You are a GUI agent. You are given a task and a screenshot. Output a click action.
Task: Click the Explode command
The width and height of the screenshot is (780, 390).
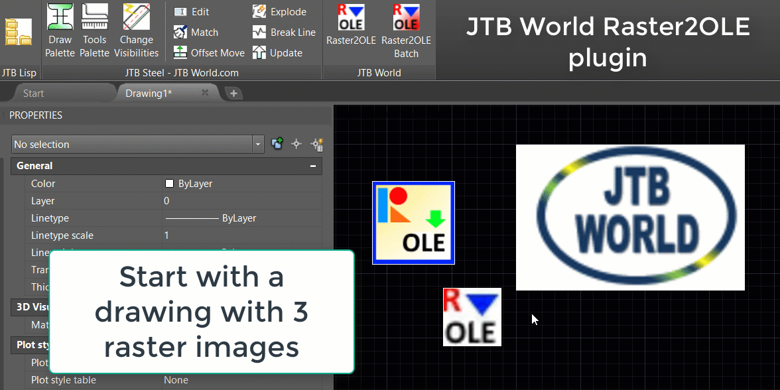coord(280,12)
